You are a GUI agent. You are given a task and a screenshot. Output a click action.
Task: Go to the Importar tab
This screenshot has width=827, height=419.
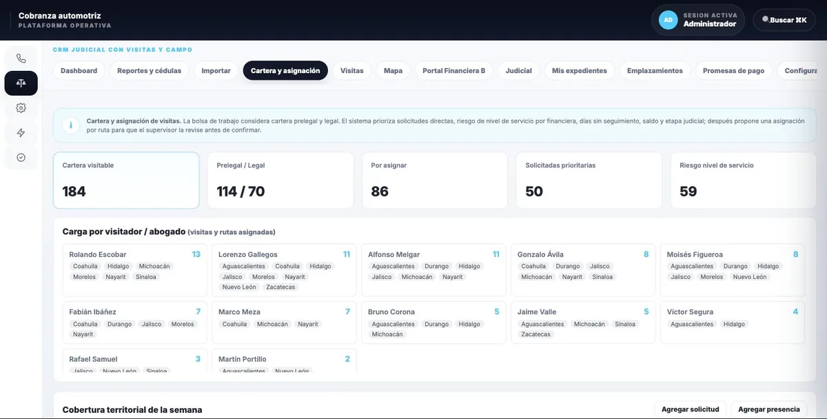click(216, 71)
